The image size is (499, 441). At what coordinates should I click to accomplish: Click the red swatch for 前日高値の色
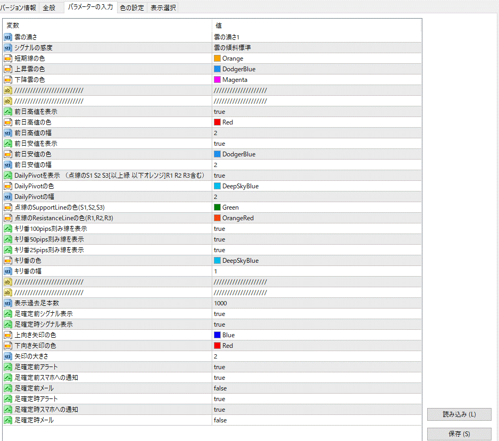pos(218,122)
